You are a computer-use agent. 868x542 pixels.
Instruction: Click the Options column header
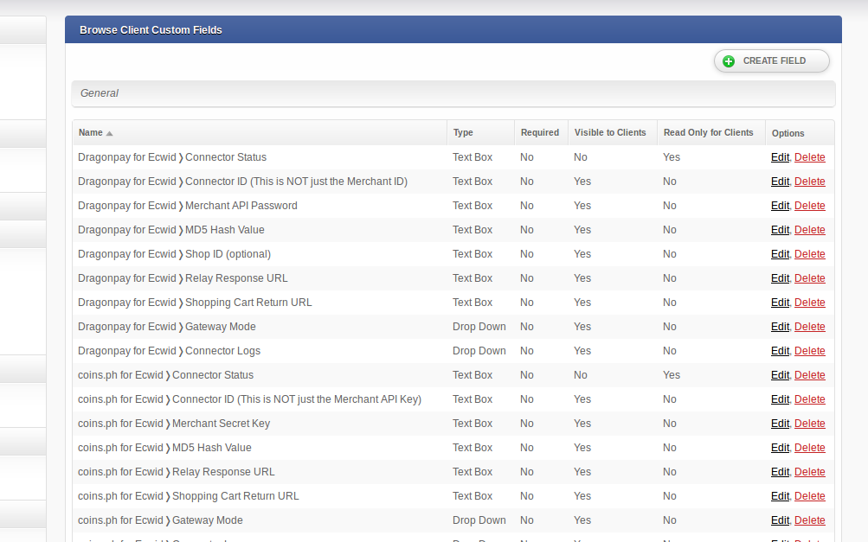tap(788, 133)
